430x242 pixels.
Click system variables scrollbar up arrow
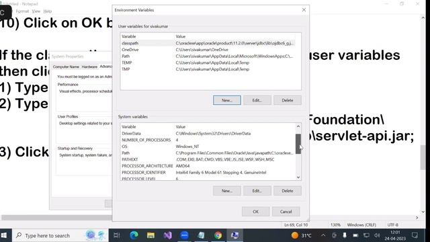coord(298,126)
